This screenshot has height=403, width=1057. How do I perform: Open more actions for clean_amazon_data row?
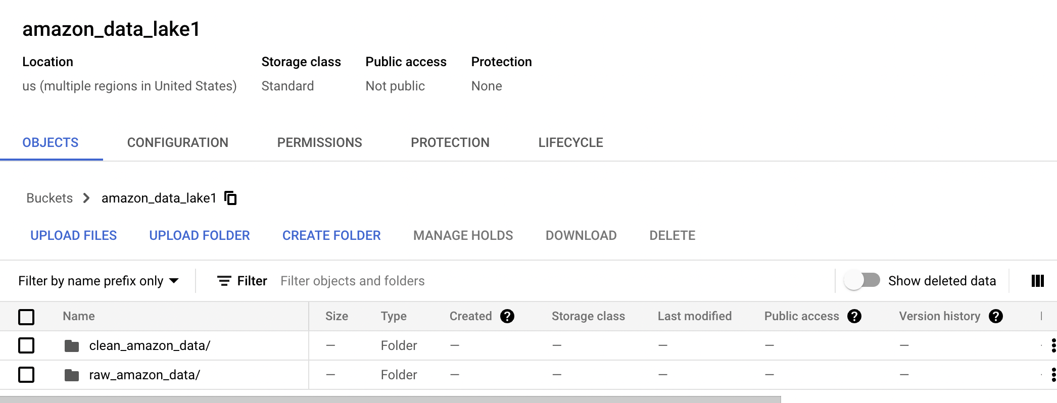coord(1053,345)
